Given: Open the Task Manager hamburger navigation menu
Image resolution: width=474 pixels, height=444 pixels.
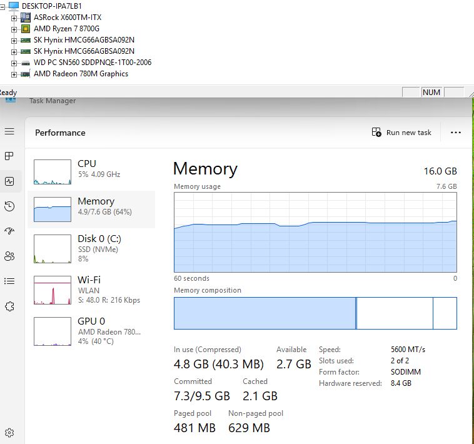Looking at the screenshot, I should click(x=9, y=131).
